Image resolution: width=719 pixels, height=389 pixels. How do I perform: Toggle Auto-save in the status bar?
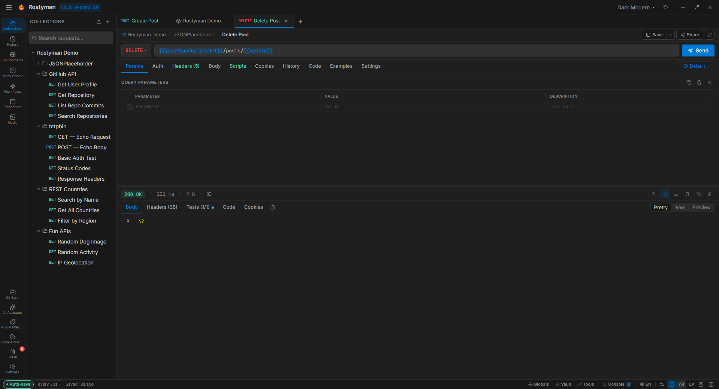point(18,384)
